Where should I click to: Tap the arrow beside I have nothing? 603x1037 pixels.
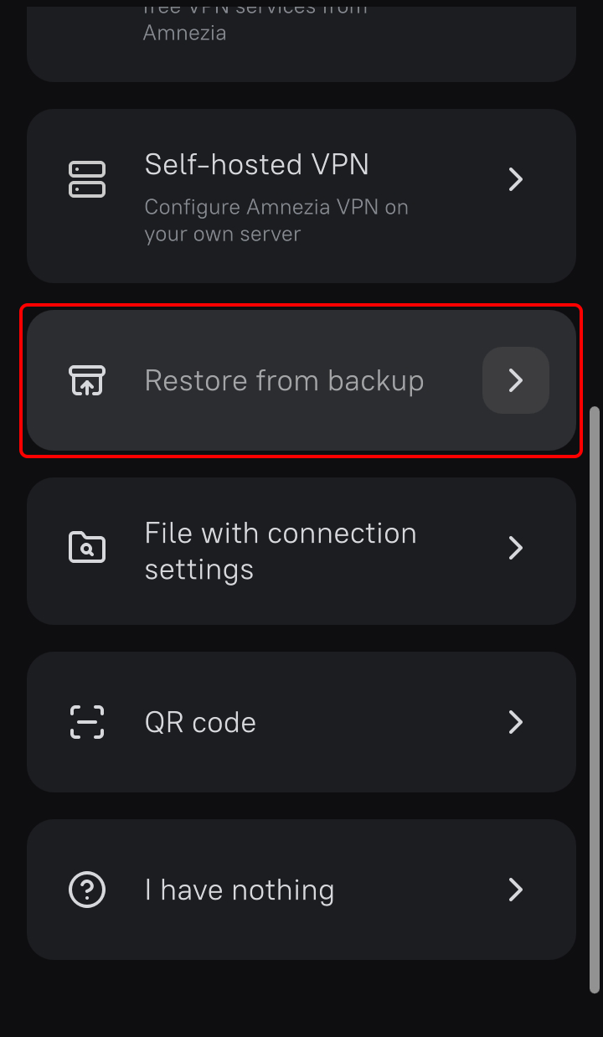[516, 890]
